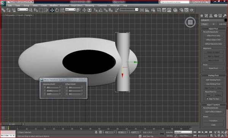Click the Edit Working Pivot button
This screenshot has width=228, height=138.
click(x=213, y=80)
